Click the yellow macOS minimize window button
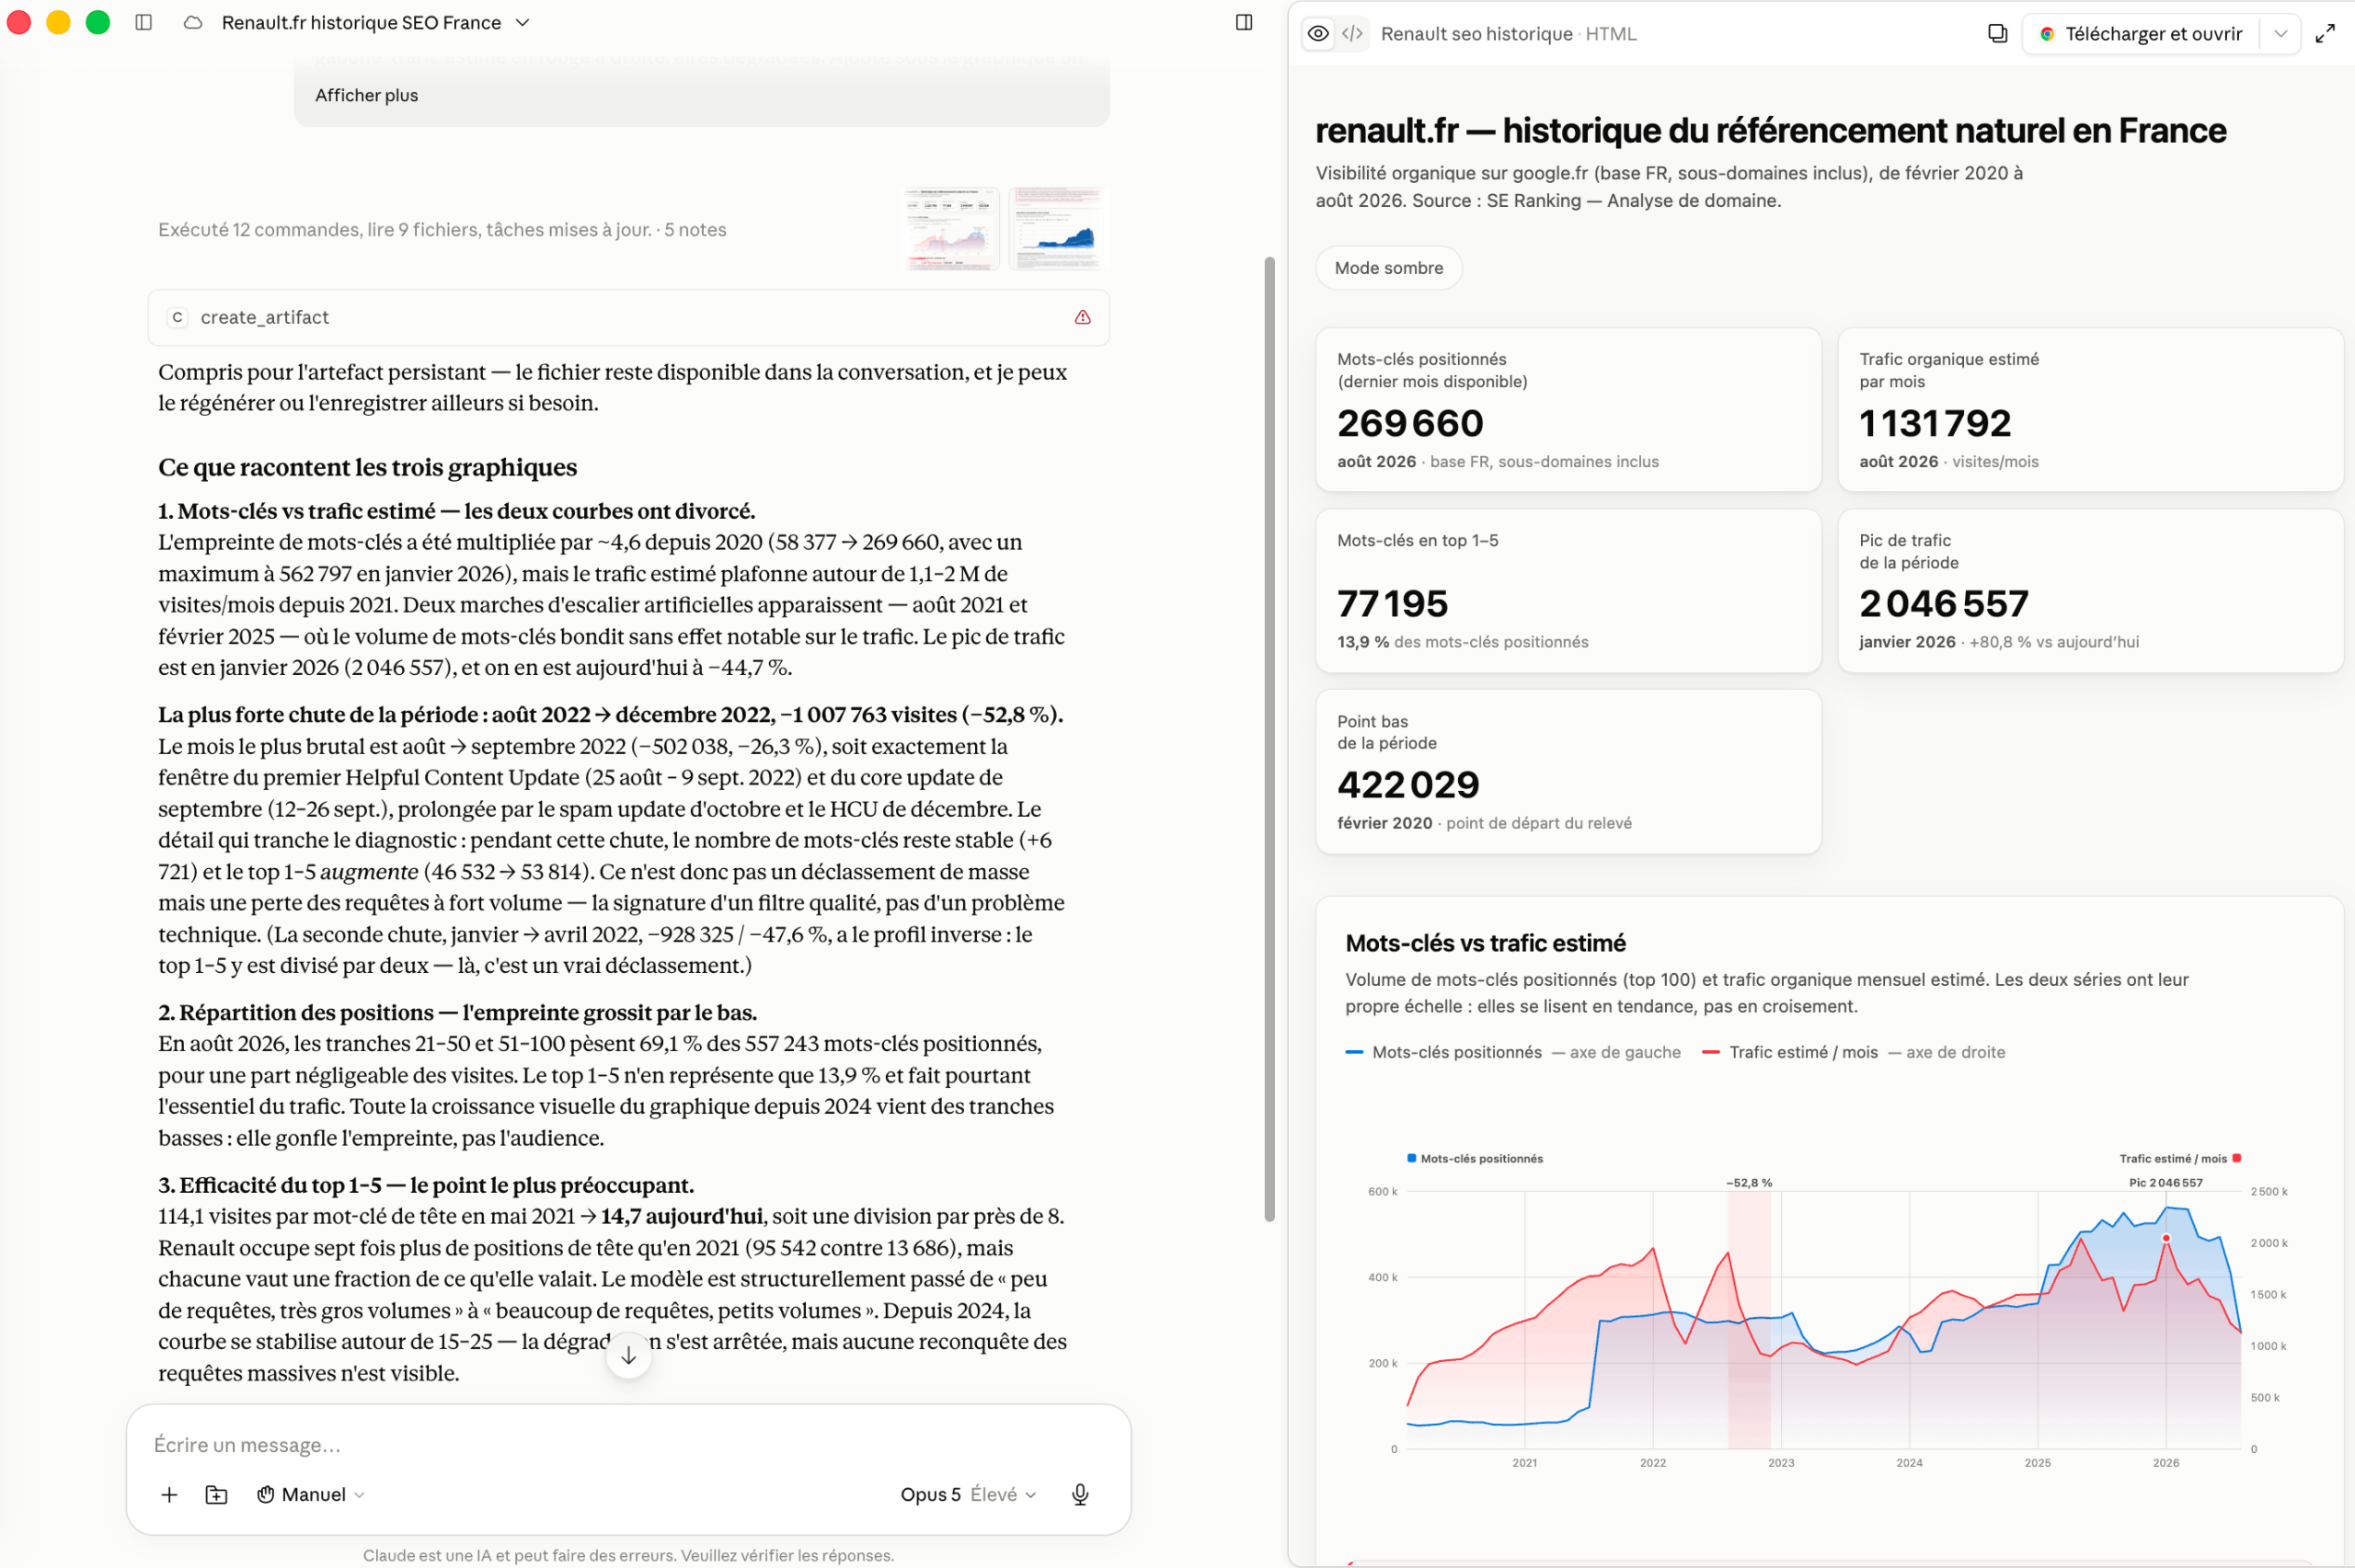Viewport: 2355px width, 1568px height. tap(58, 22)
